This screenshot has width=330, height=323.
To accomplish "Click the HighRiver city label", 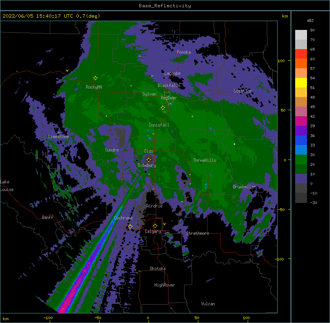I will pyautogui.click(x=165, y=285).
